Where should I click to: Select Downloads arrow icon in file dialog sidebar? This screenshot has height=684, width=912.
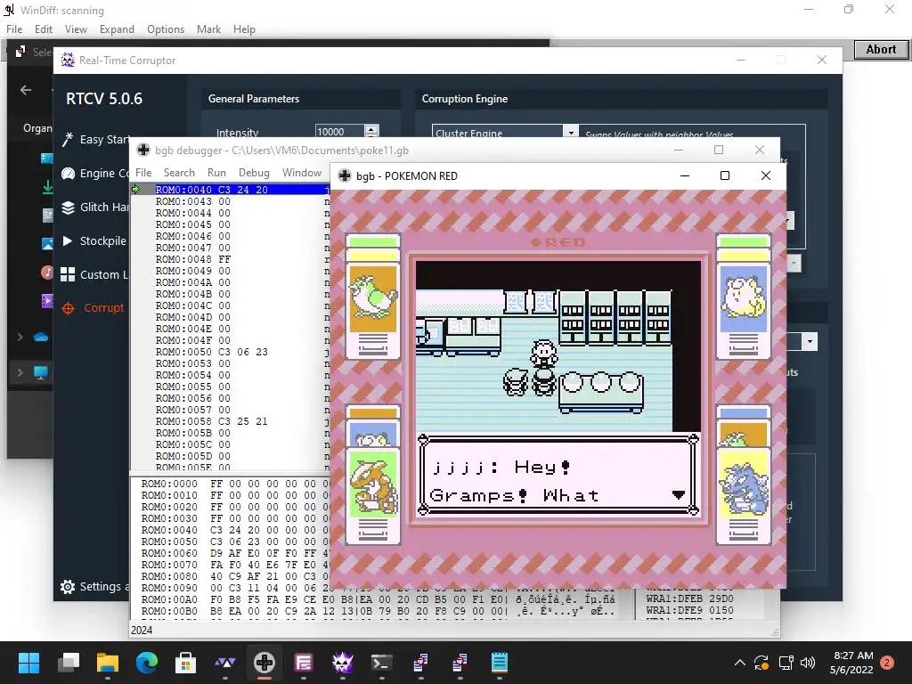click(48, 187)
